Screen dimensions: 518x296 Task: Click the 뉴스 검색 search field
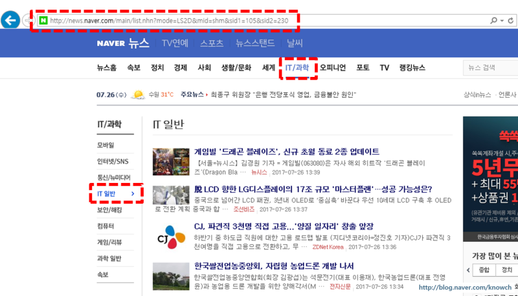491,68
